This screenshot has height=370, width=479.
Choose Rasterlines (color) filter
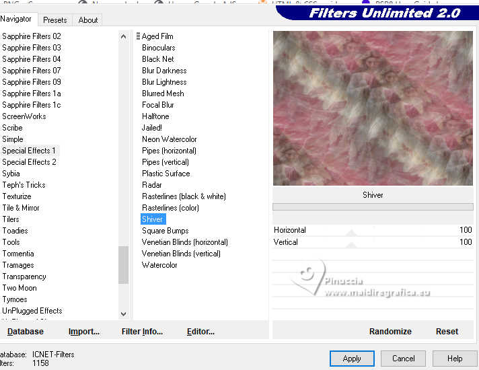(x=170, y=208)
